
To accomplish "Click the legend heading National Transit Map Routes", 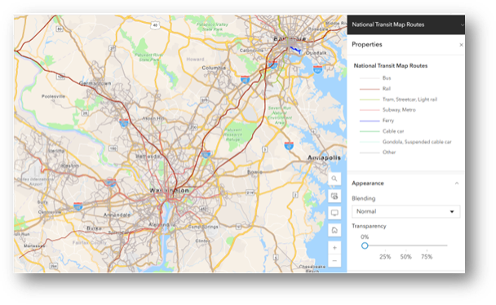I will pos(390,66).
